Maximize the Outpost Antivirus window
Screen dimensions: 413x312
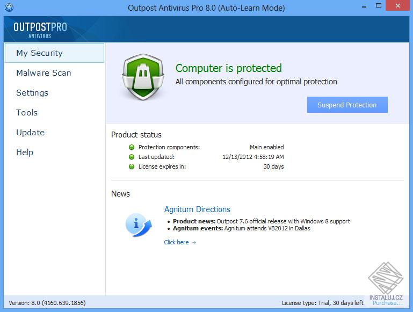(x=379, y=6)
